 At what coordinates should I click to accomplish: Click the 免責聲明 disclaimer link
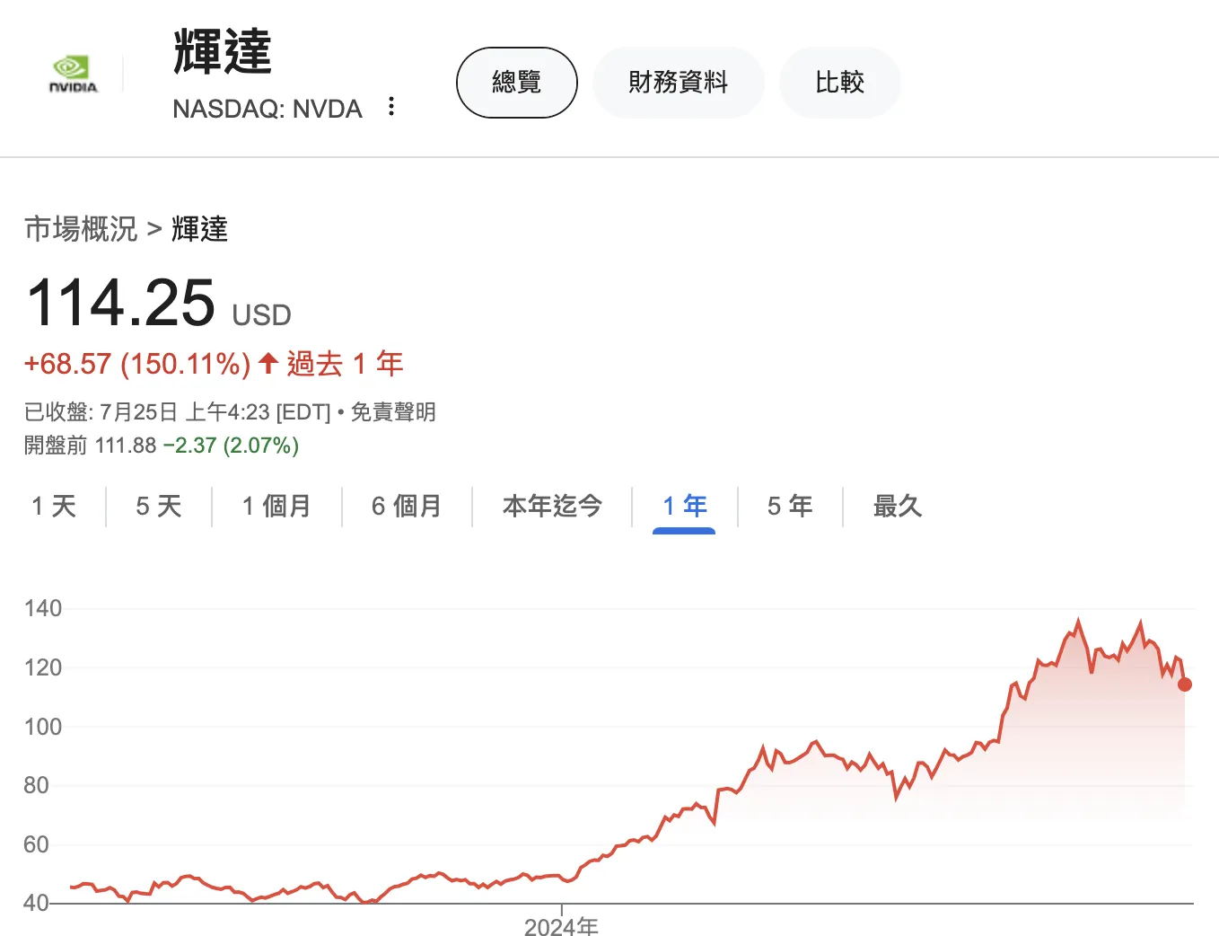point(393,412)
